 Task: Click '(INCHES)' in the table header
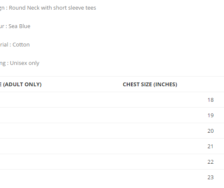(x=165, y=85)
